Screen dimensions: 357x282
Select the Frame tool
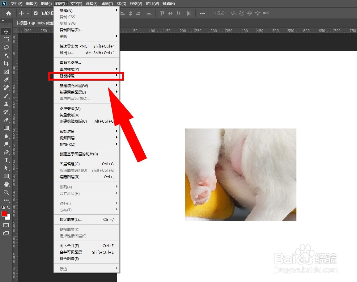coord(6,72)
